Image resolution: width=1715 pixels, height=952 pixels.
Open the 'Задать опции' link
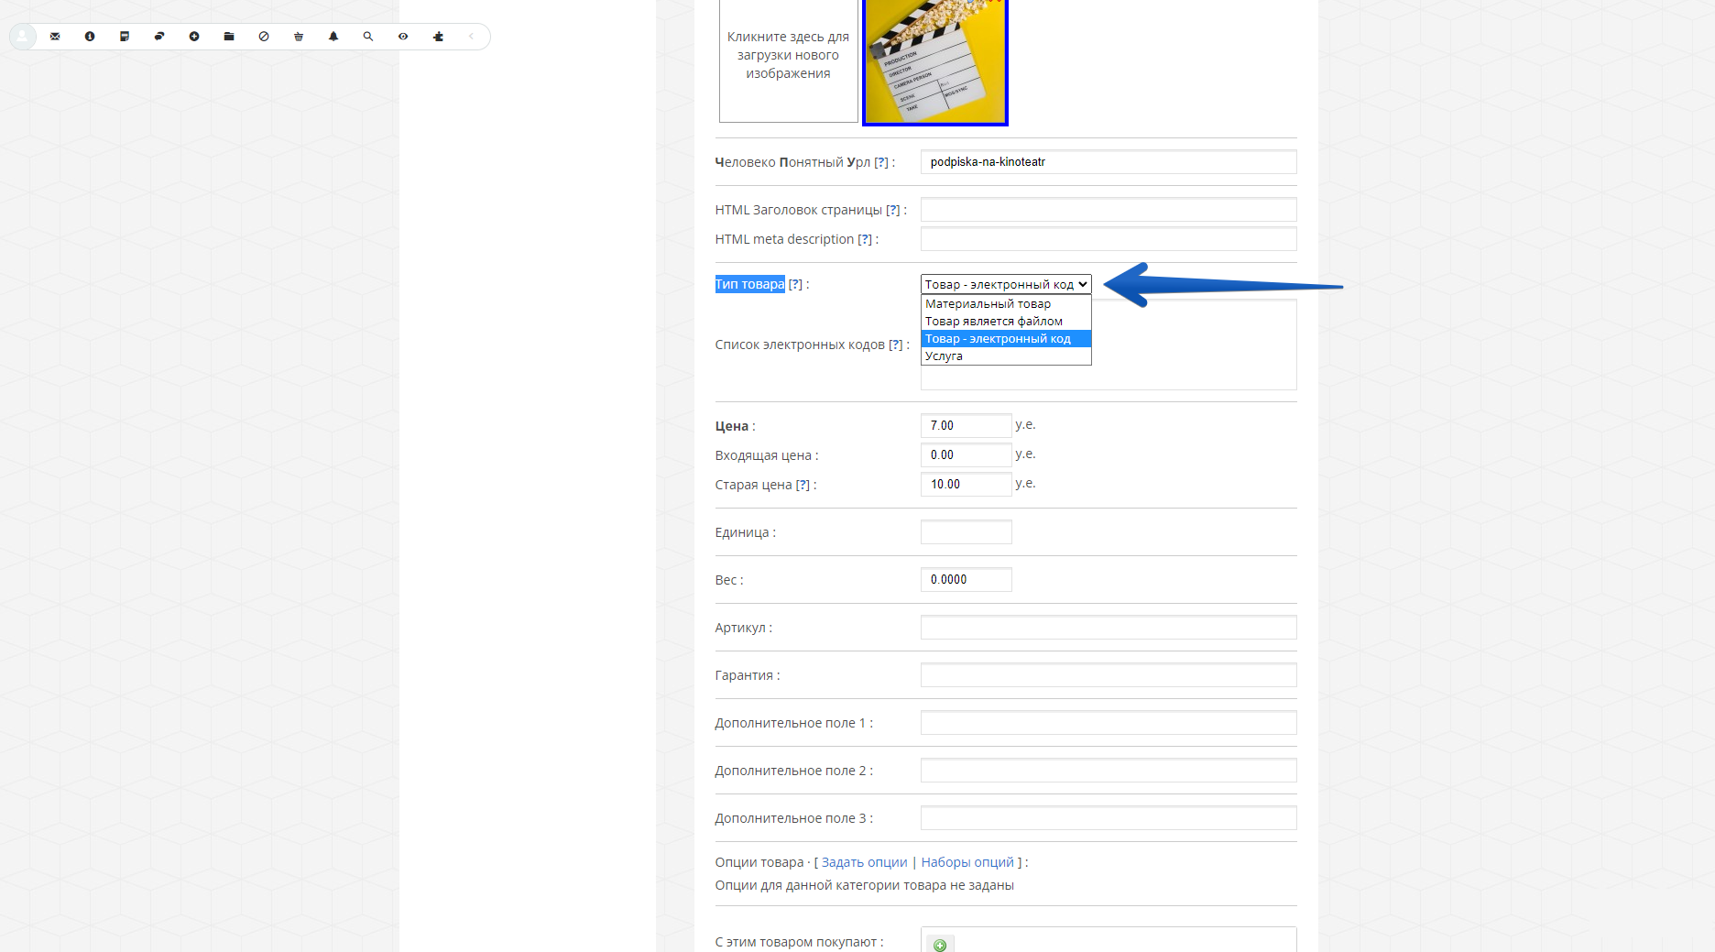pyautogui.click(x=864, y=862)
